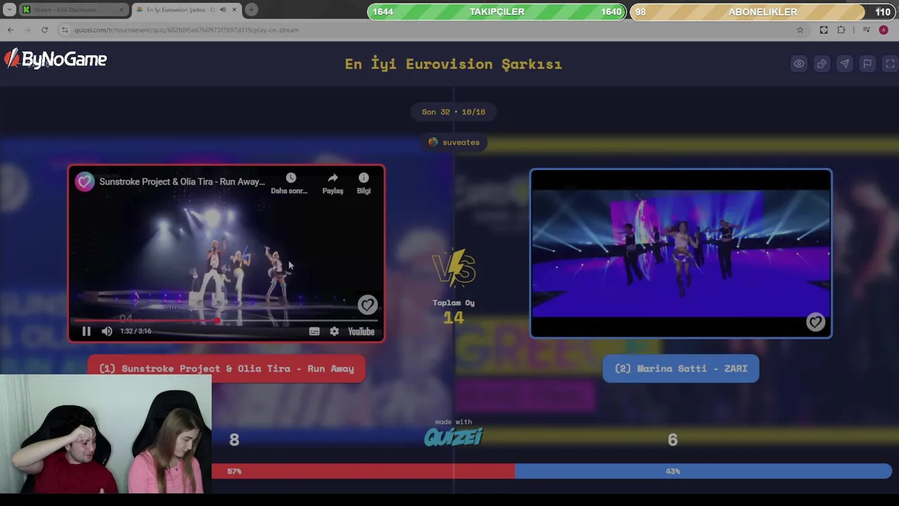Favorite the Marina Satti video with heart icon
The width and height of the screenshot is (899, 506).
tap(815, 322)
